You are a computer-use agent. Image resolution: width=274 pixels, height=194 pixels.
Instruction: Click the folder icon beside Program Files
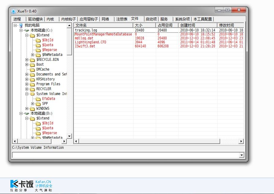pyautogui.click(x=32, y=84)
